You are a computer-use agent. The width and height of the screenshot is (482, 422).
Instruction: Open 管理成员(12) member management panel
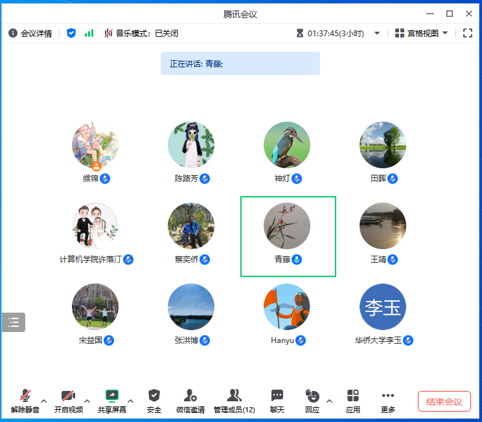[x=235, y=401]
